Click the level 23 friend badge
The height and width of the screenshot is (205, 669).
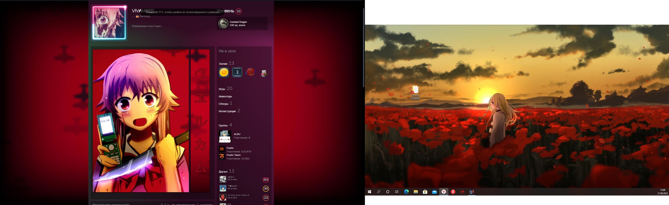point(266,198)
